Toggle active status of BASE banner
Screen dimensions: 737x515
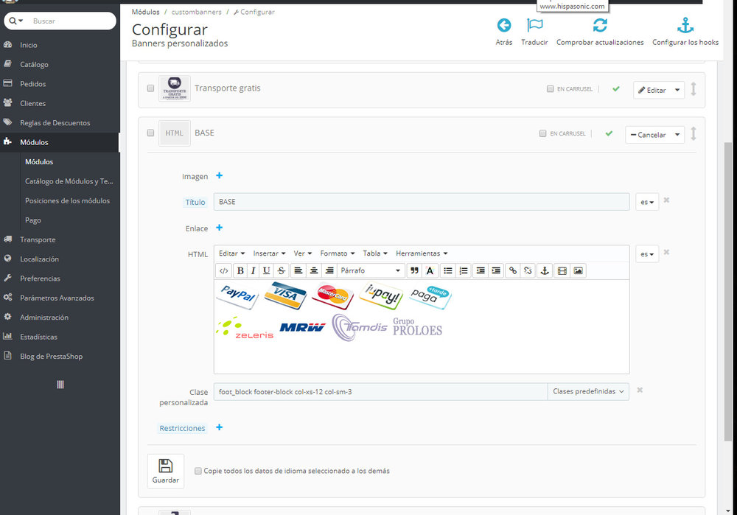tap(609, 133)
